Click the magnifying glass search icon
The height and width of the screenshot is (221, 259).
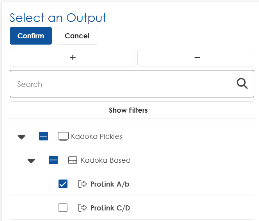click(x=242, y=84)
